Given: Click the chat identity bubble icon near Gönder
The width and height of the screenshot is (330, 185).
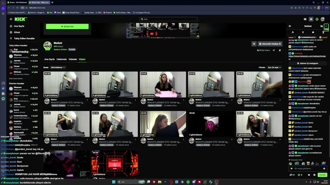Looking at the screenshot, I should 309,175.
